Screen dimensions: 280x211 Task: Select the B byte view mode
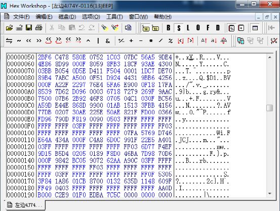point(169,28)
